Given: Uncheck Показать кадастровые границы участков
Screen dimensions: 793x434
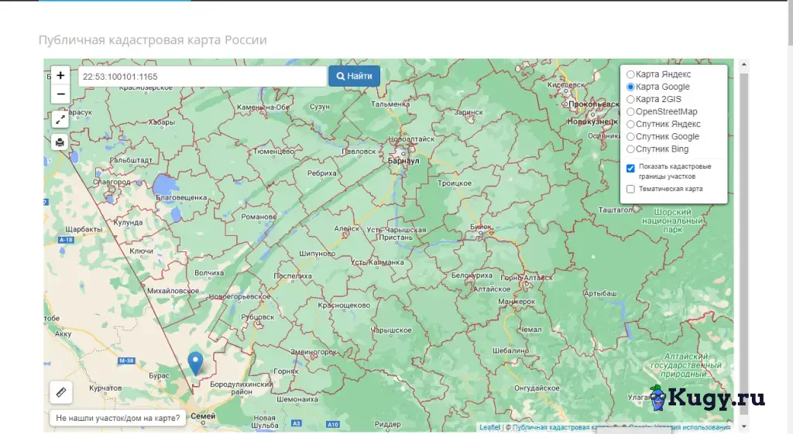Looking at the screenshot, I should pos(630,168).
